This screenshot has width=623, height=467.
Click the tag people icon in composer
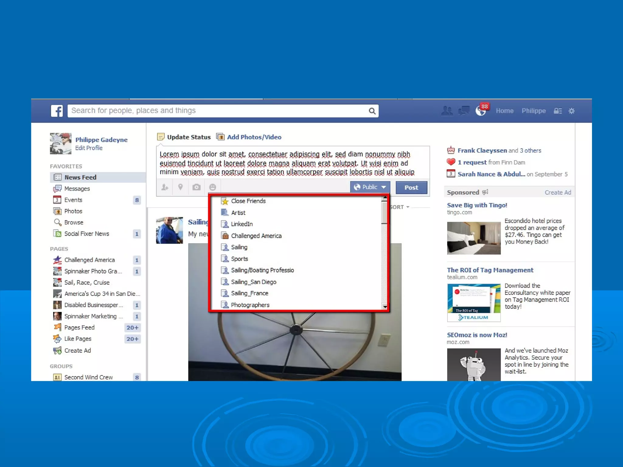(x=165, y=187)
